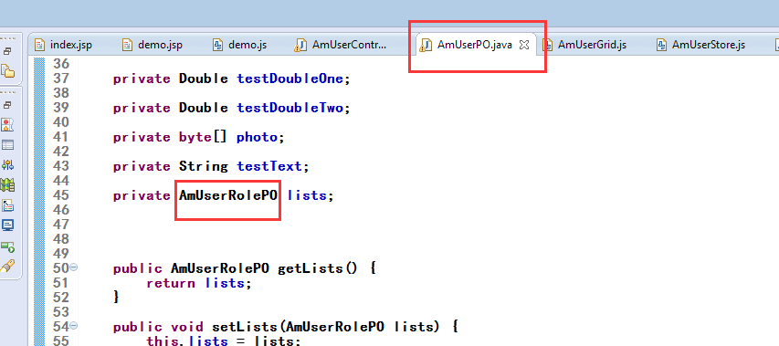Select the demo.js editor tab
Screen dimensions: 779x346
[239, 45]
